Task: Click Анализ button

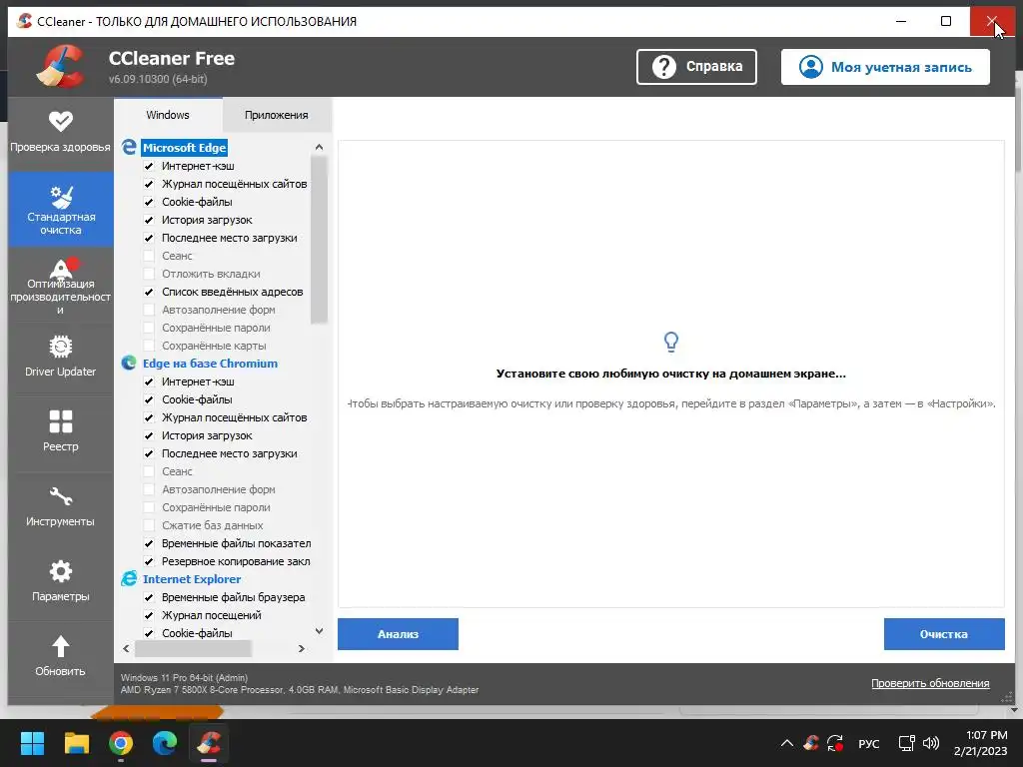Action: coord(398,634)
